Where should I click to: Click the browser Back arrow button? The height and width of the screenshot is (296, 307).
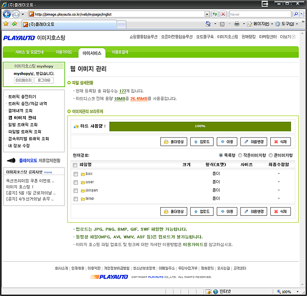7,14
